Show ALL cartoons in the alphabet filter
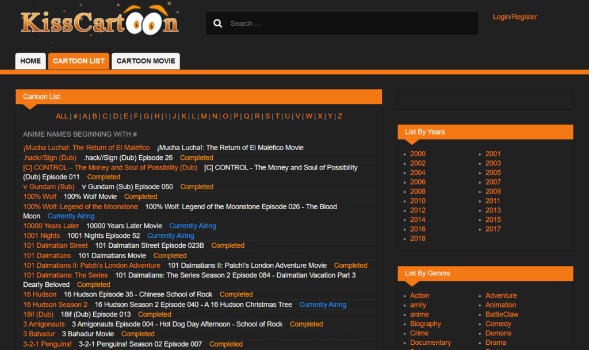This screenshot has height=350, width=589. click(62, 116)
